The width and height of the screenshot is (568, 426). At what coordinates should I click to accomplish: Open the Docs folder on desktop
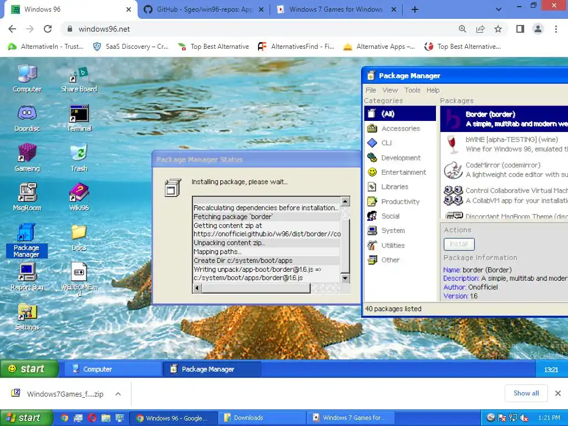(79, 237)
